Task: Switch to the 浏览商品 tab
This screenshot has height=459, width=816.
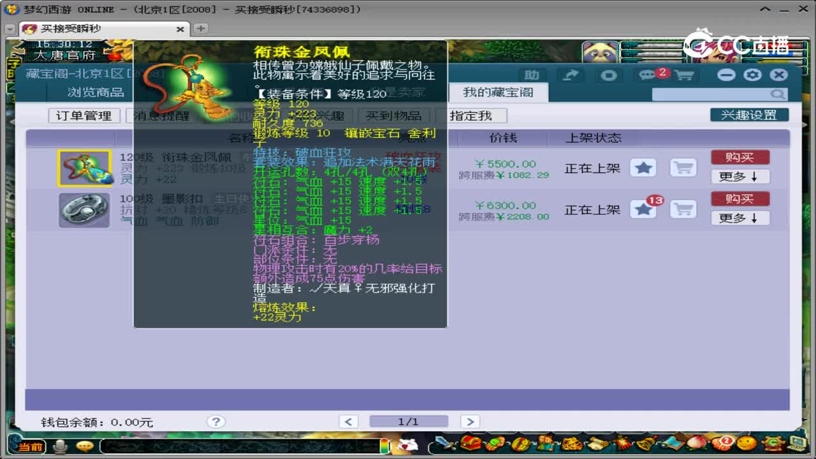Action: [96, 92]
